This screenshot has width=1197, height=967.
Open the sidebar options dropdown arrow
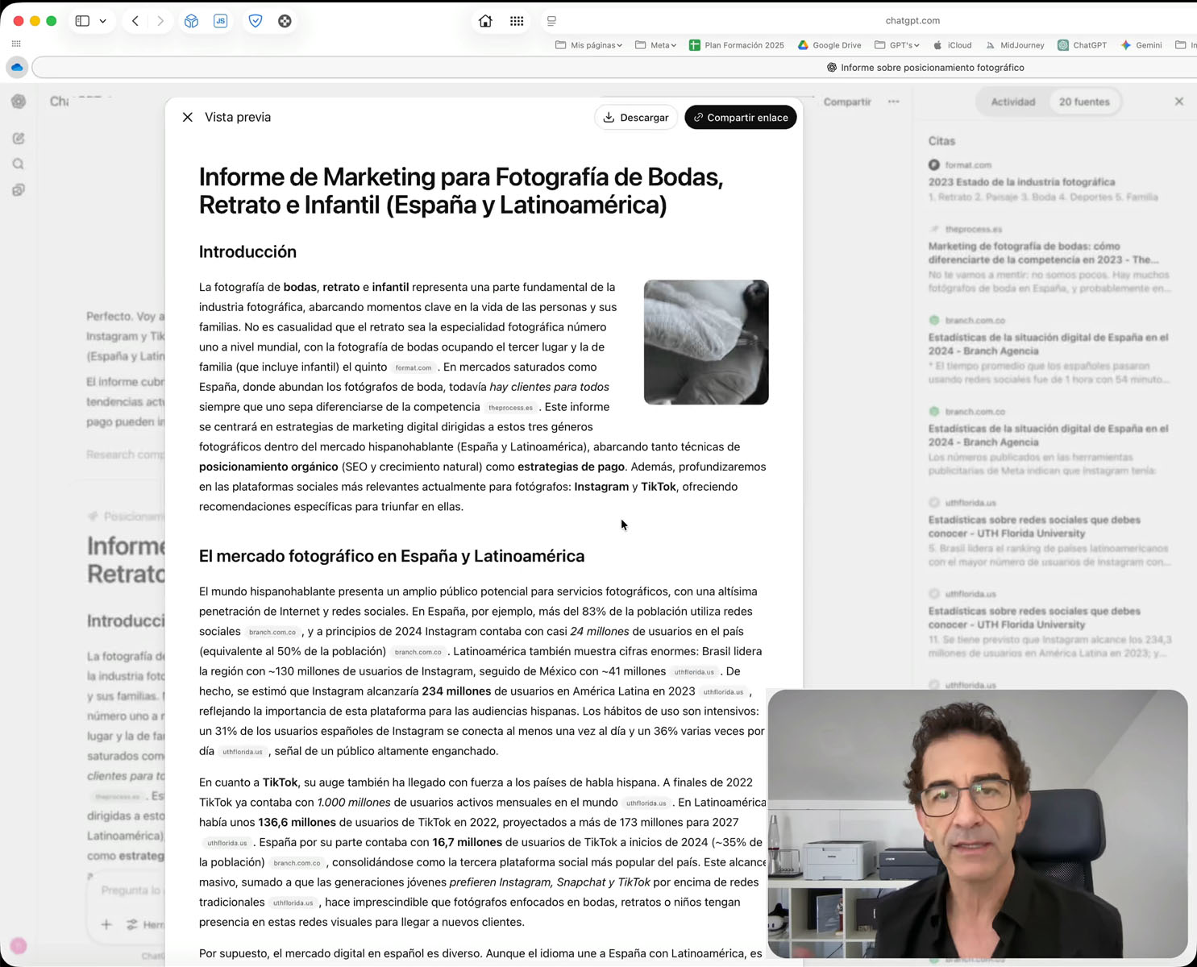103,21
